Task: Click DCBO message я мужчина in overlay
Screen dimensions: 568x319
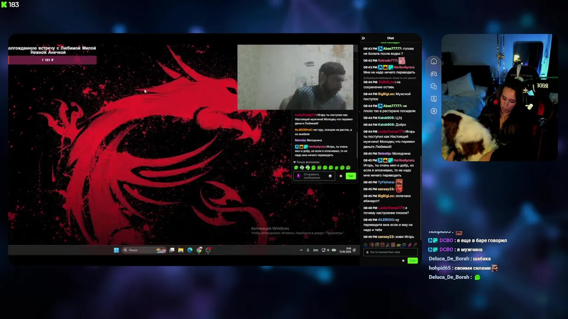Action: [455, 249]
